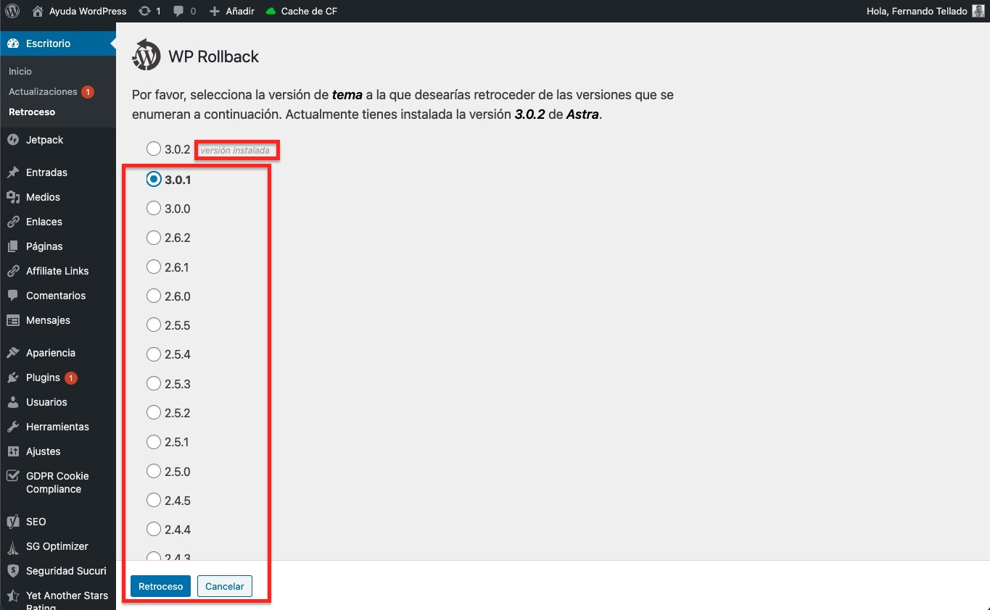
Task: Click the Affiliate Links chain icon
Action: point(13,271)
